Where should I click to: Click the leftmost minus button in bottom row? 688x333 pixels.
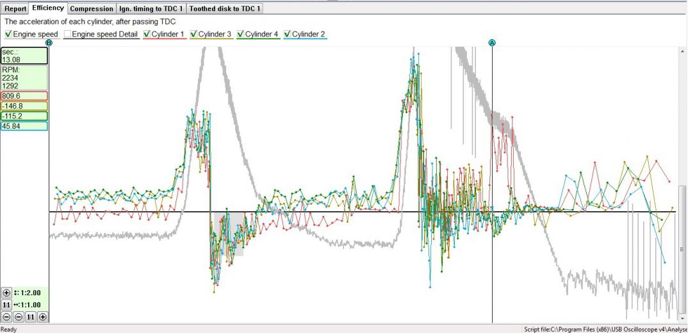pyautogui.click(x=6, y=316)
